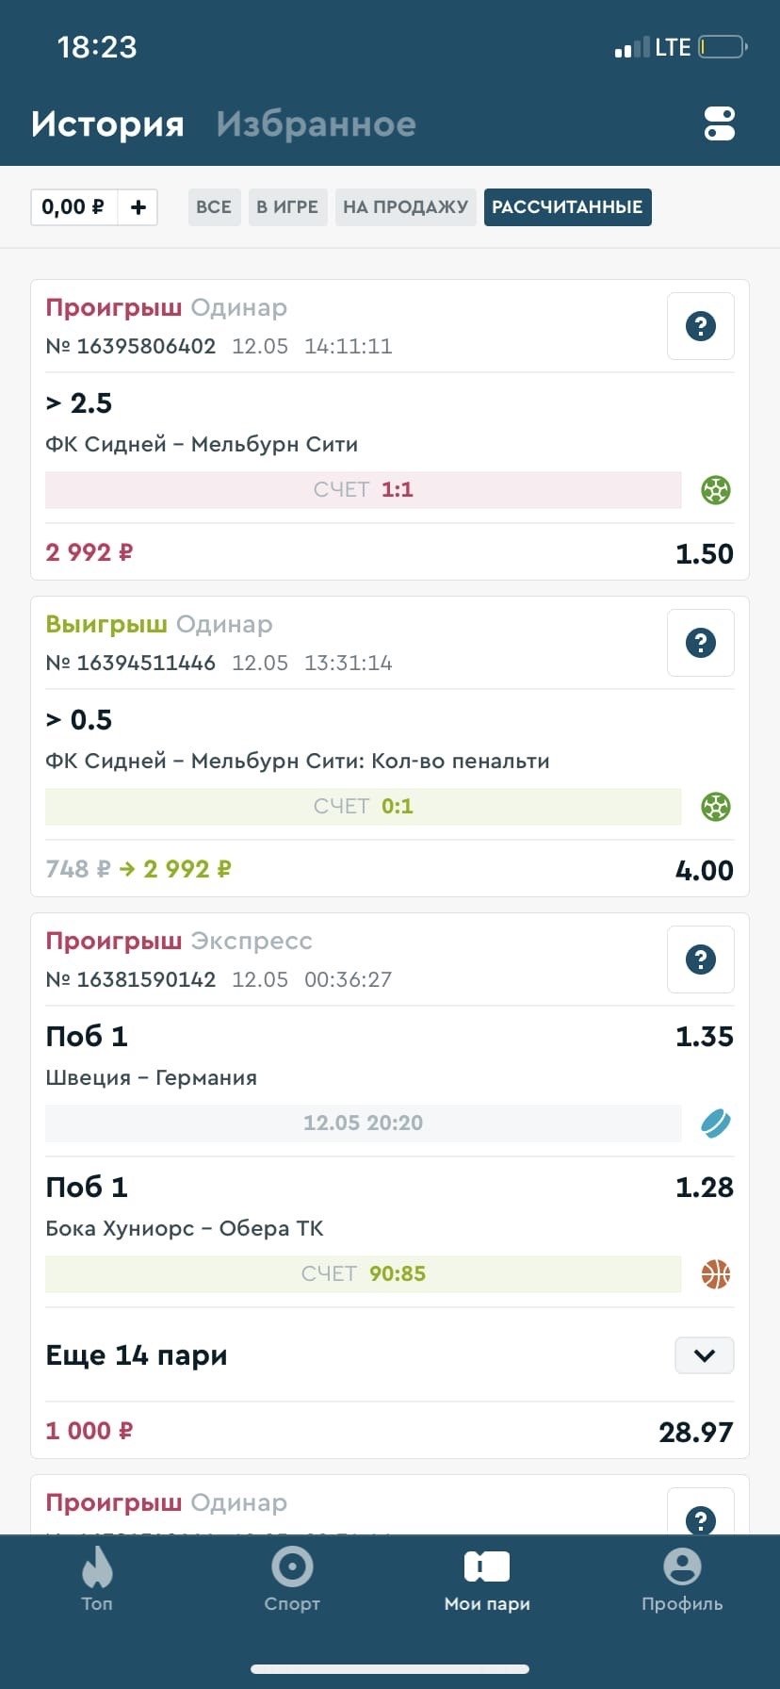Tap football icon next to score 1:1
Screen dimensions: 780x1689
pyautogui.click(x=716, y=490)
